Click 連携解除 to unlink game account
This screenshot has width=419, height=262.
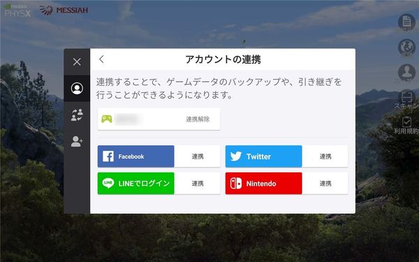pyautogui.click(x=198, y=119)
